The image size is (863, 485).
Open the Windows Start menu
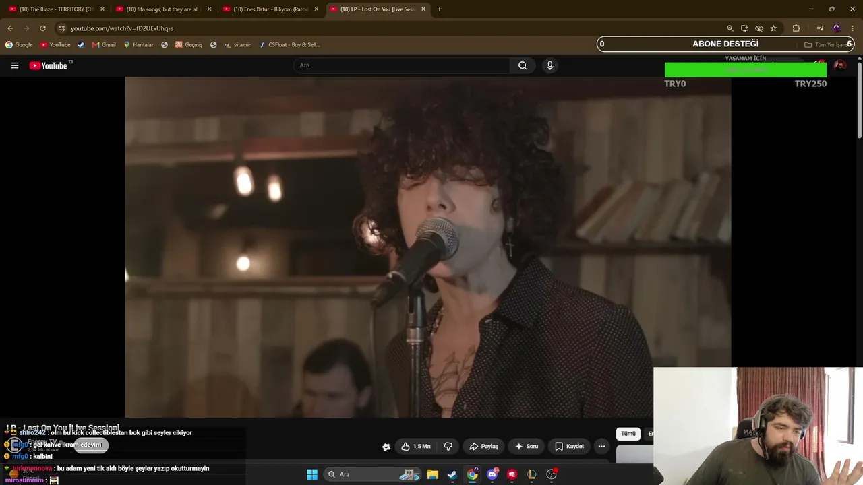tap(312, 474)
